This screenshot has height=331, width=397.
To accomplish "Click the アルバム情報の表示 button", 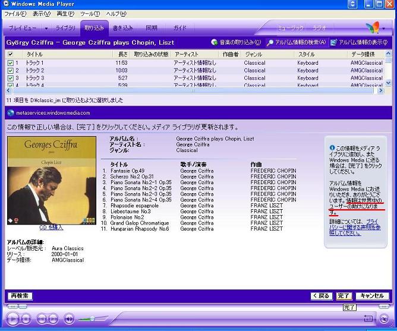I will (359, 42).
